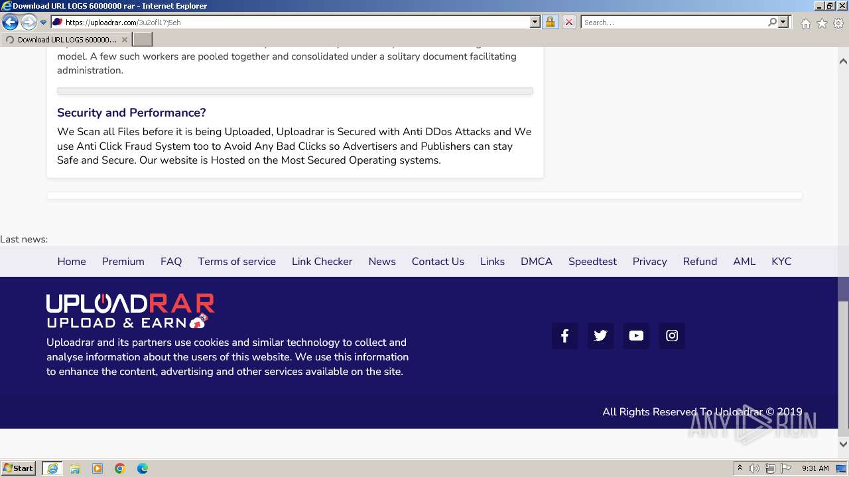849x477 pixels.
Task: Open the Twitter social icon
Action: 600,336
